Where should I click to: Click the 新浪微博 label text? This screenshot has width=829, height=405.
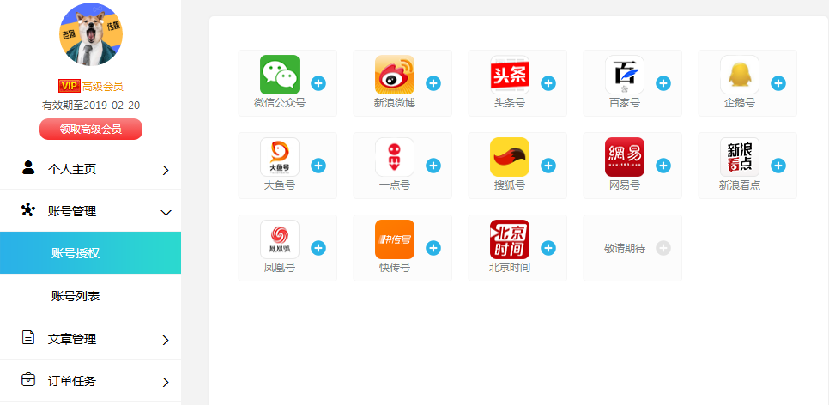395,103
